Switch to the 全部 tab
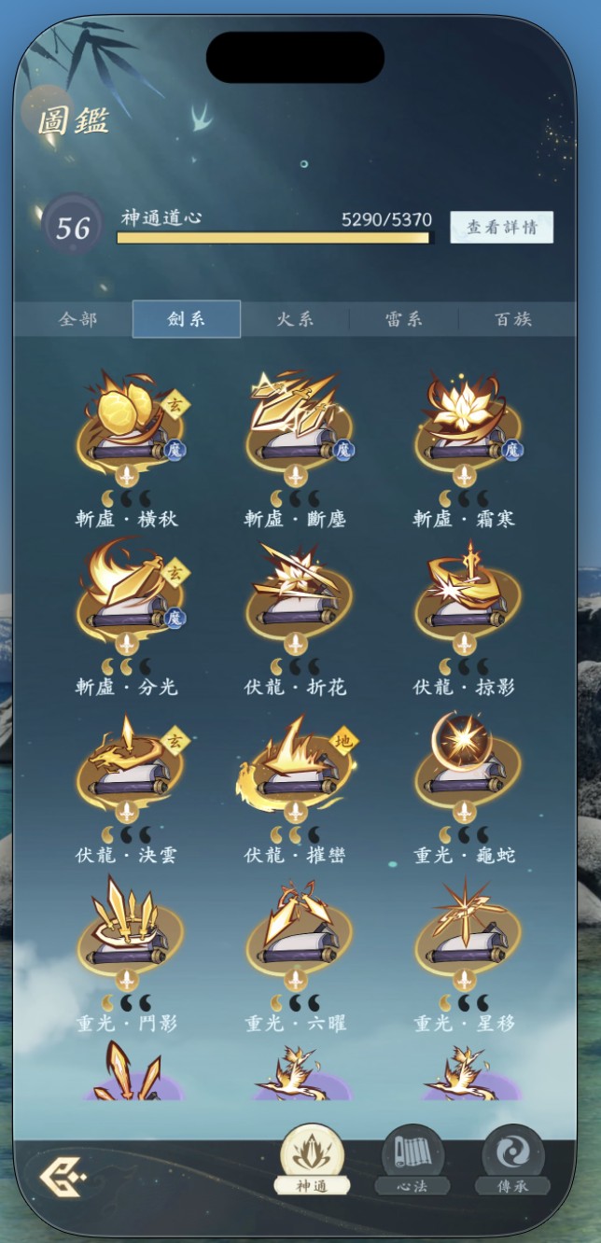Screen dimensions: 601x1243 click(x=77, y=319)
